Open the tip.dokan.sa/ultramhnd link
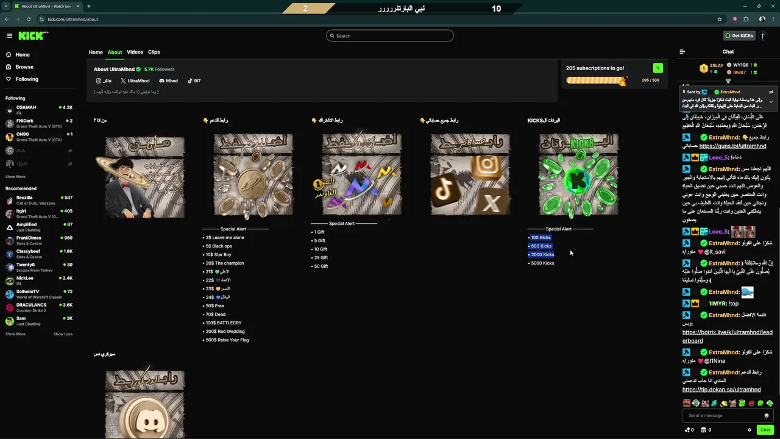The width and height of the screenshot is (780, 439). 721,390
